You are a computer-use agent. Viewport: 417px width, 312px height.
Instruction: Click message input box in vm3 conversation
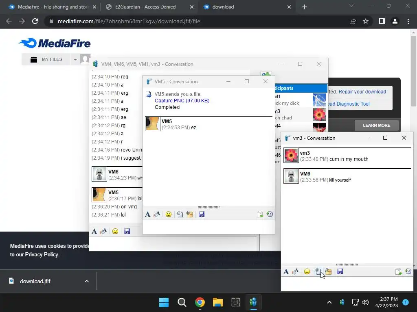pyautogui.click(x=347, y=283)
